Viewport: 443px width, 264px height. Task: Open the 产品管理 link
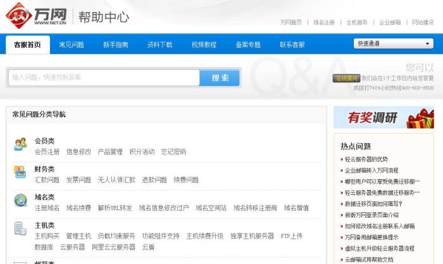[x=110, y=152]
